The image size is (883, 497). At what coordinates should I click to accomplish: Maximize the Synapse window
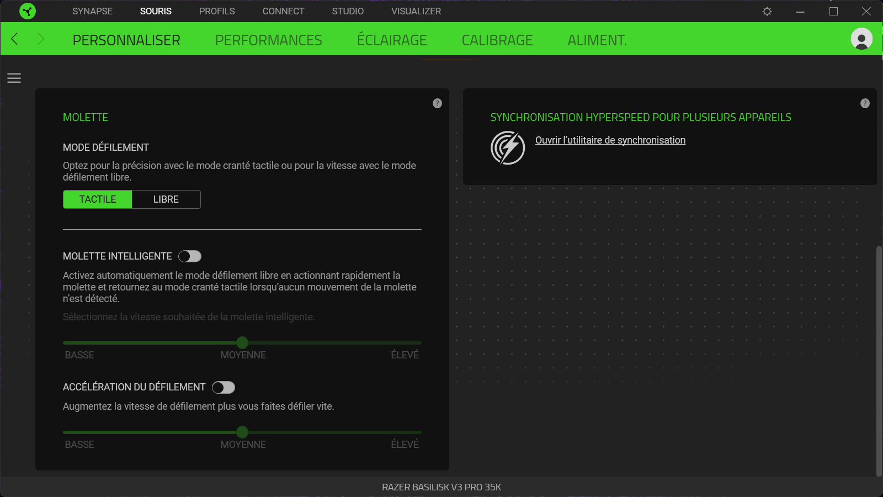click(x=833, y=11)
